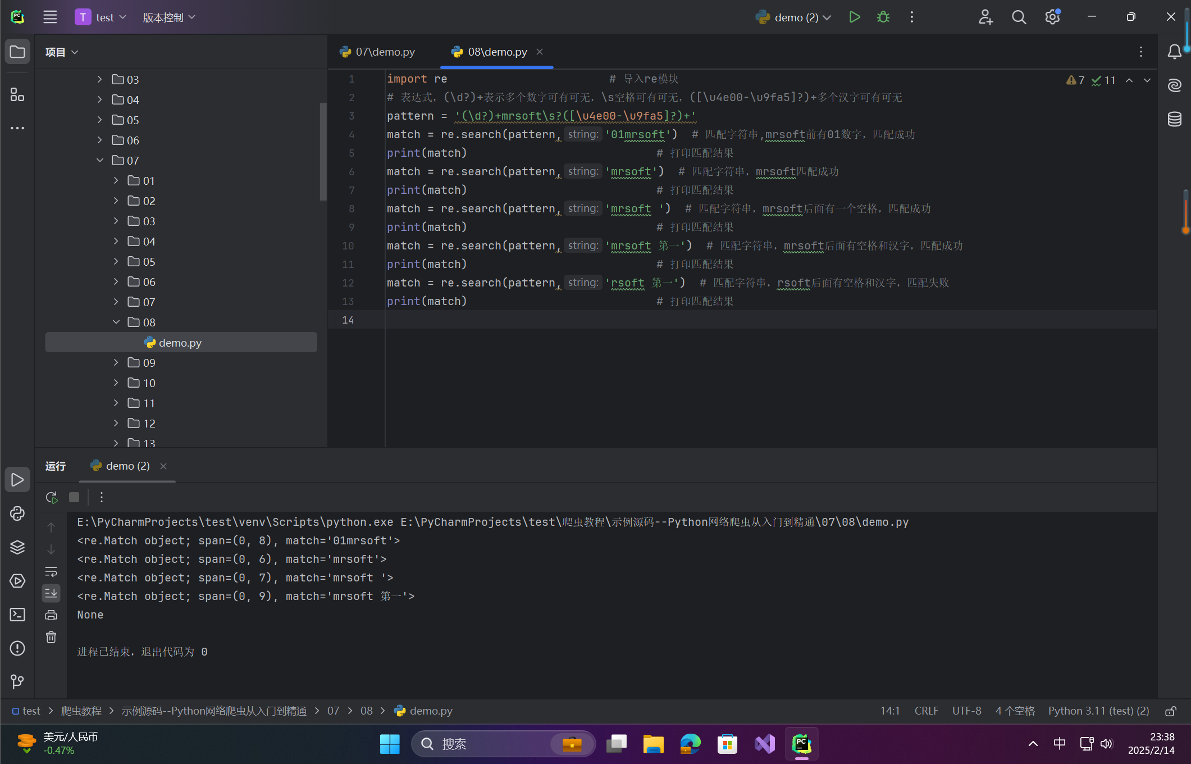Screen dimensions: 1191x764
Task: Stop the running process
Action: coord(74,497)
